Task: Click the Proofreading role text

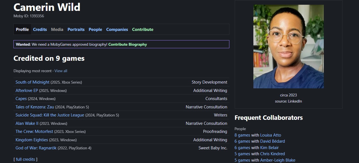Action: (215, 132)
